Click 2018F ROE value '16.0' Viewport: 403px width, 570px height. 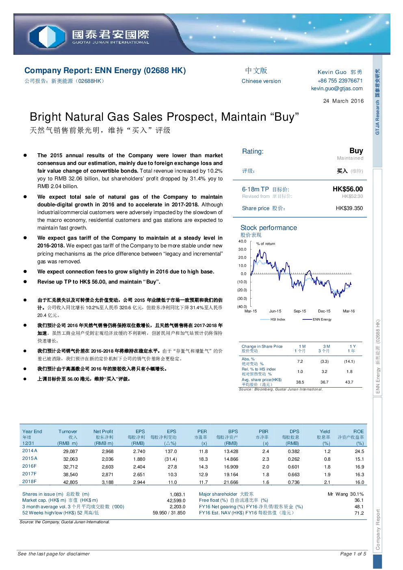[x=360, y=482]
